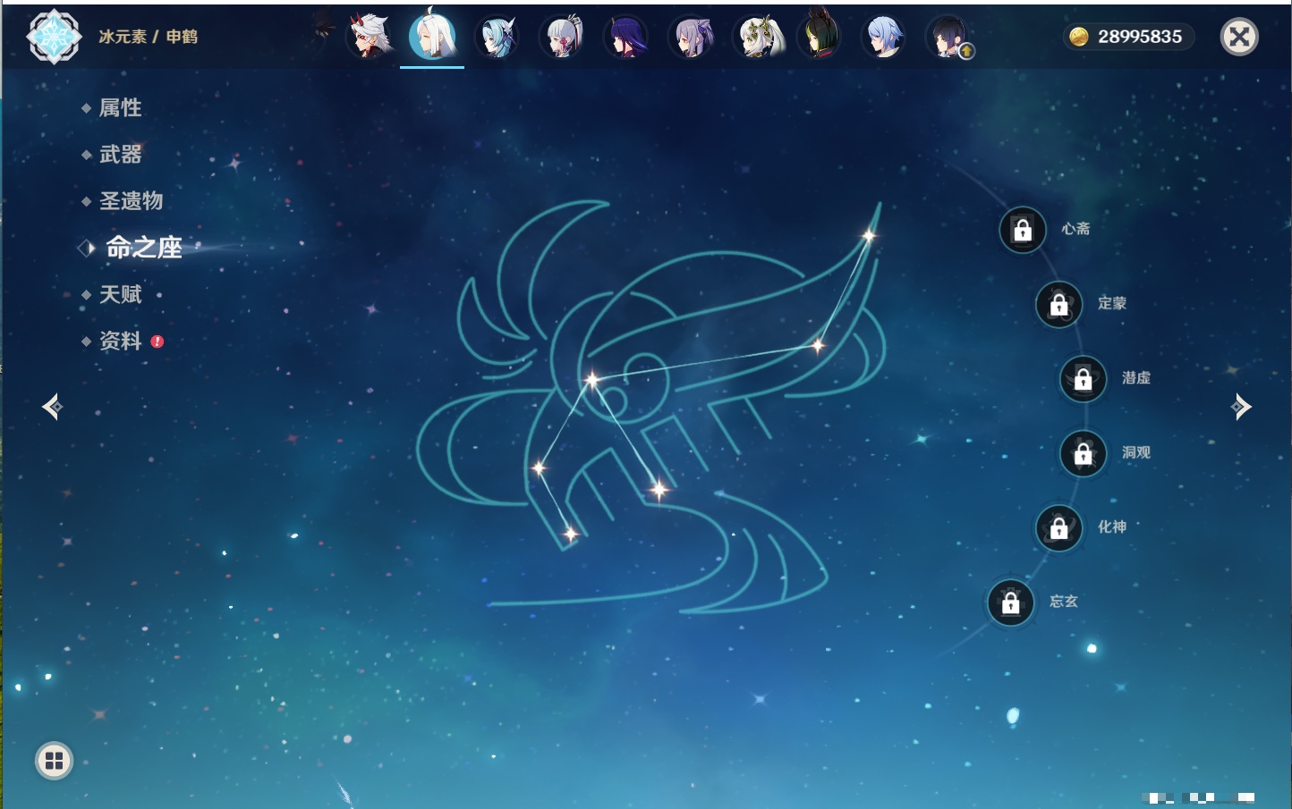Select the Wanderer avatar with the upgrade arrow
Viewport: 1292px width, 809px height.
[x=948, y=37]
